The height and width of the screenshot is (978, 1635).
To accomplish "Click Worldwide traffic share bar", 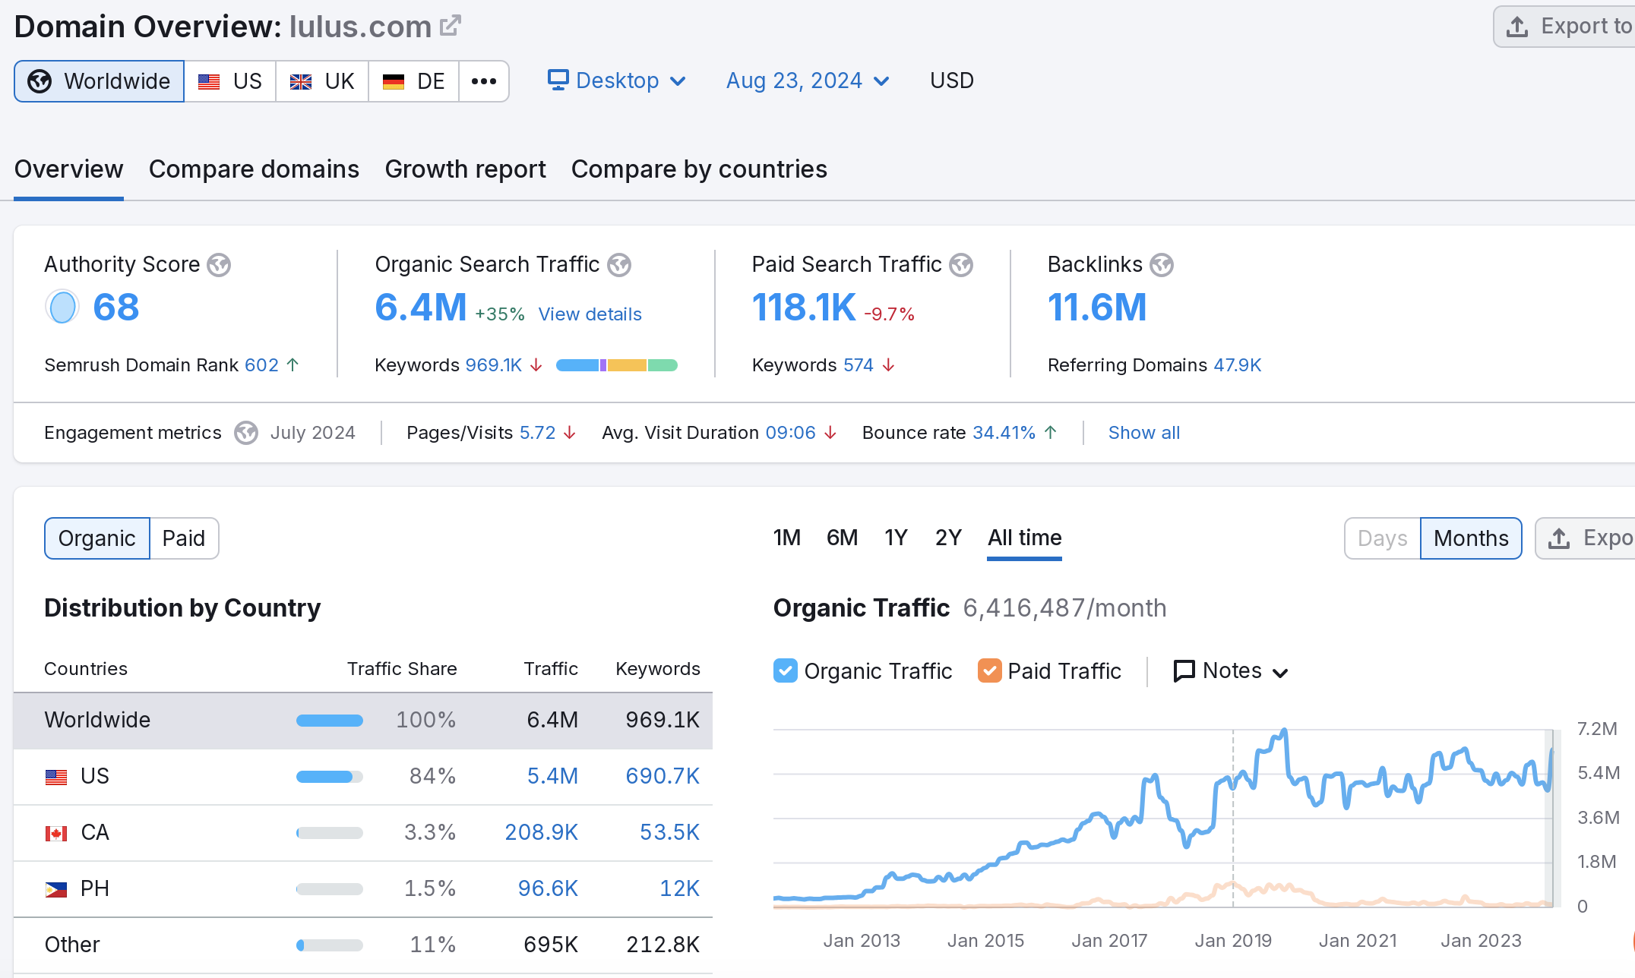I will pos(330,721).
